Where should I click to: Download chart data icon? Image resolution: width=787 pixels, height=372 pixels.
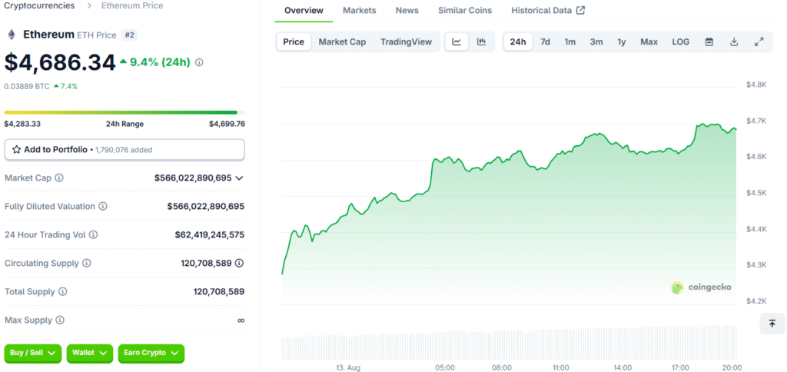click(x=734, y=42)
